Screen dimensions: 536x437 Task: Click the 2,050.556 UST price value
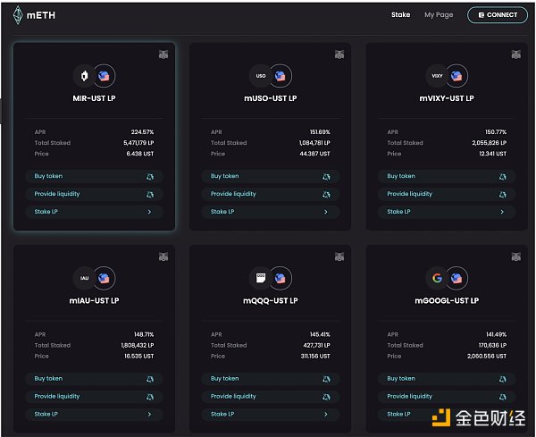[487, 357]
